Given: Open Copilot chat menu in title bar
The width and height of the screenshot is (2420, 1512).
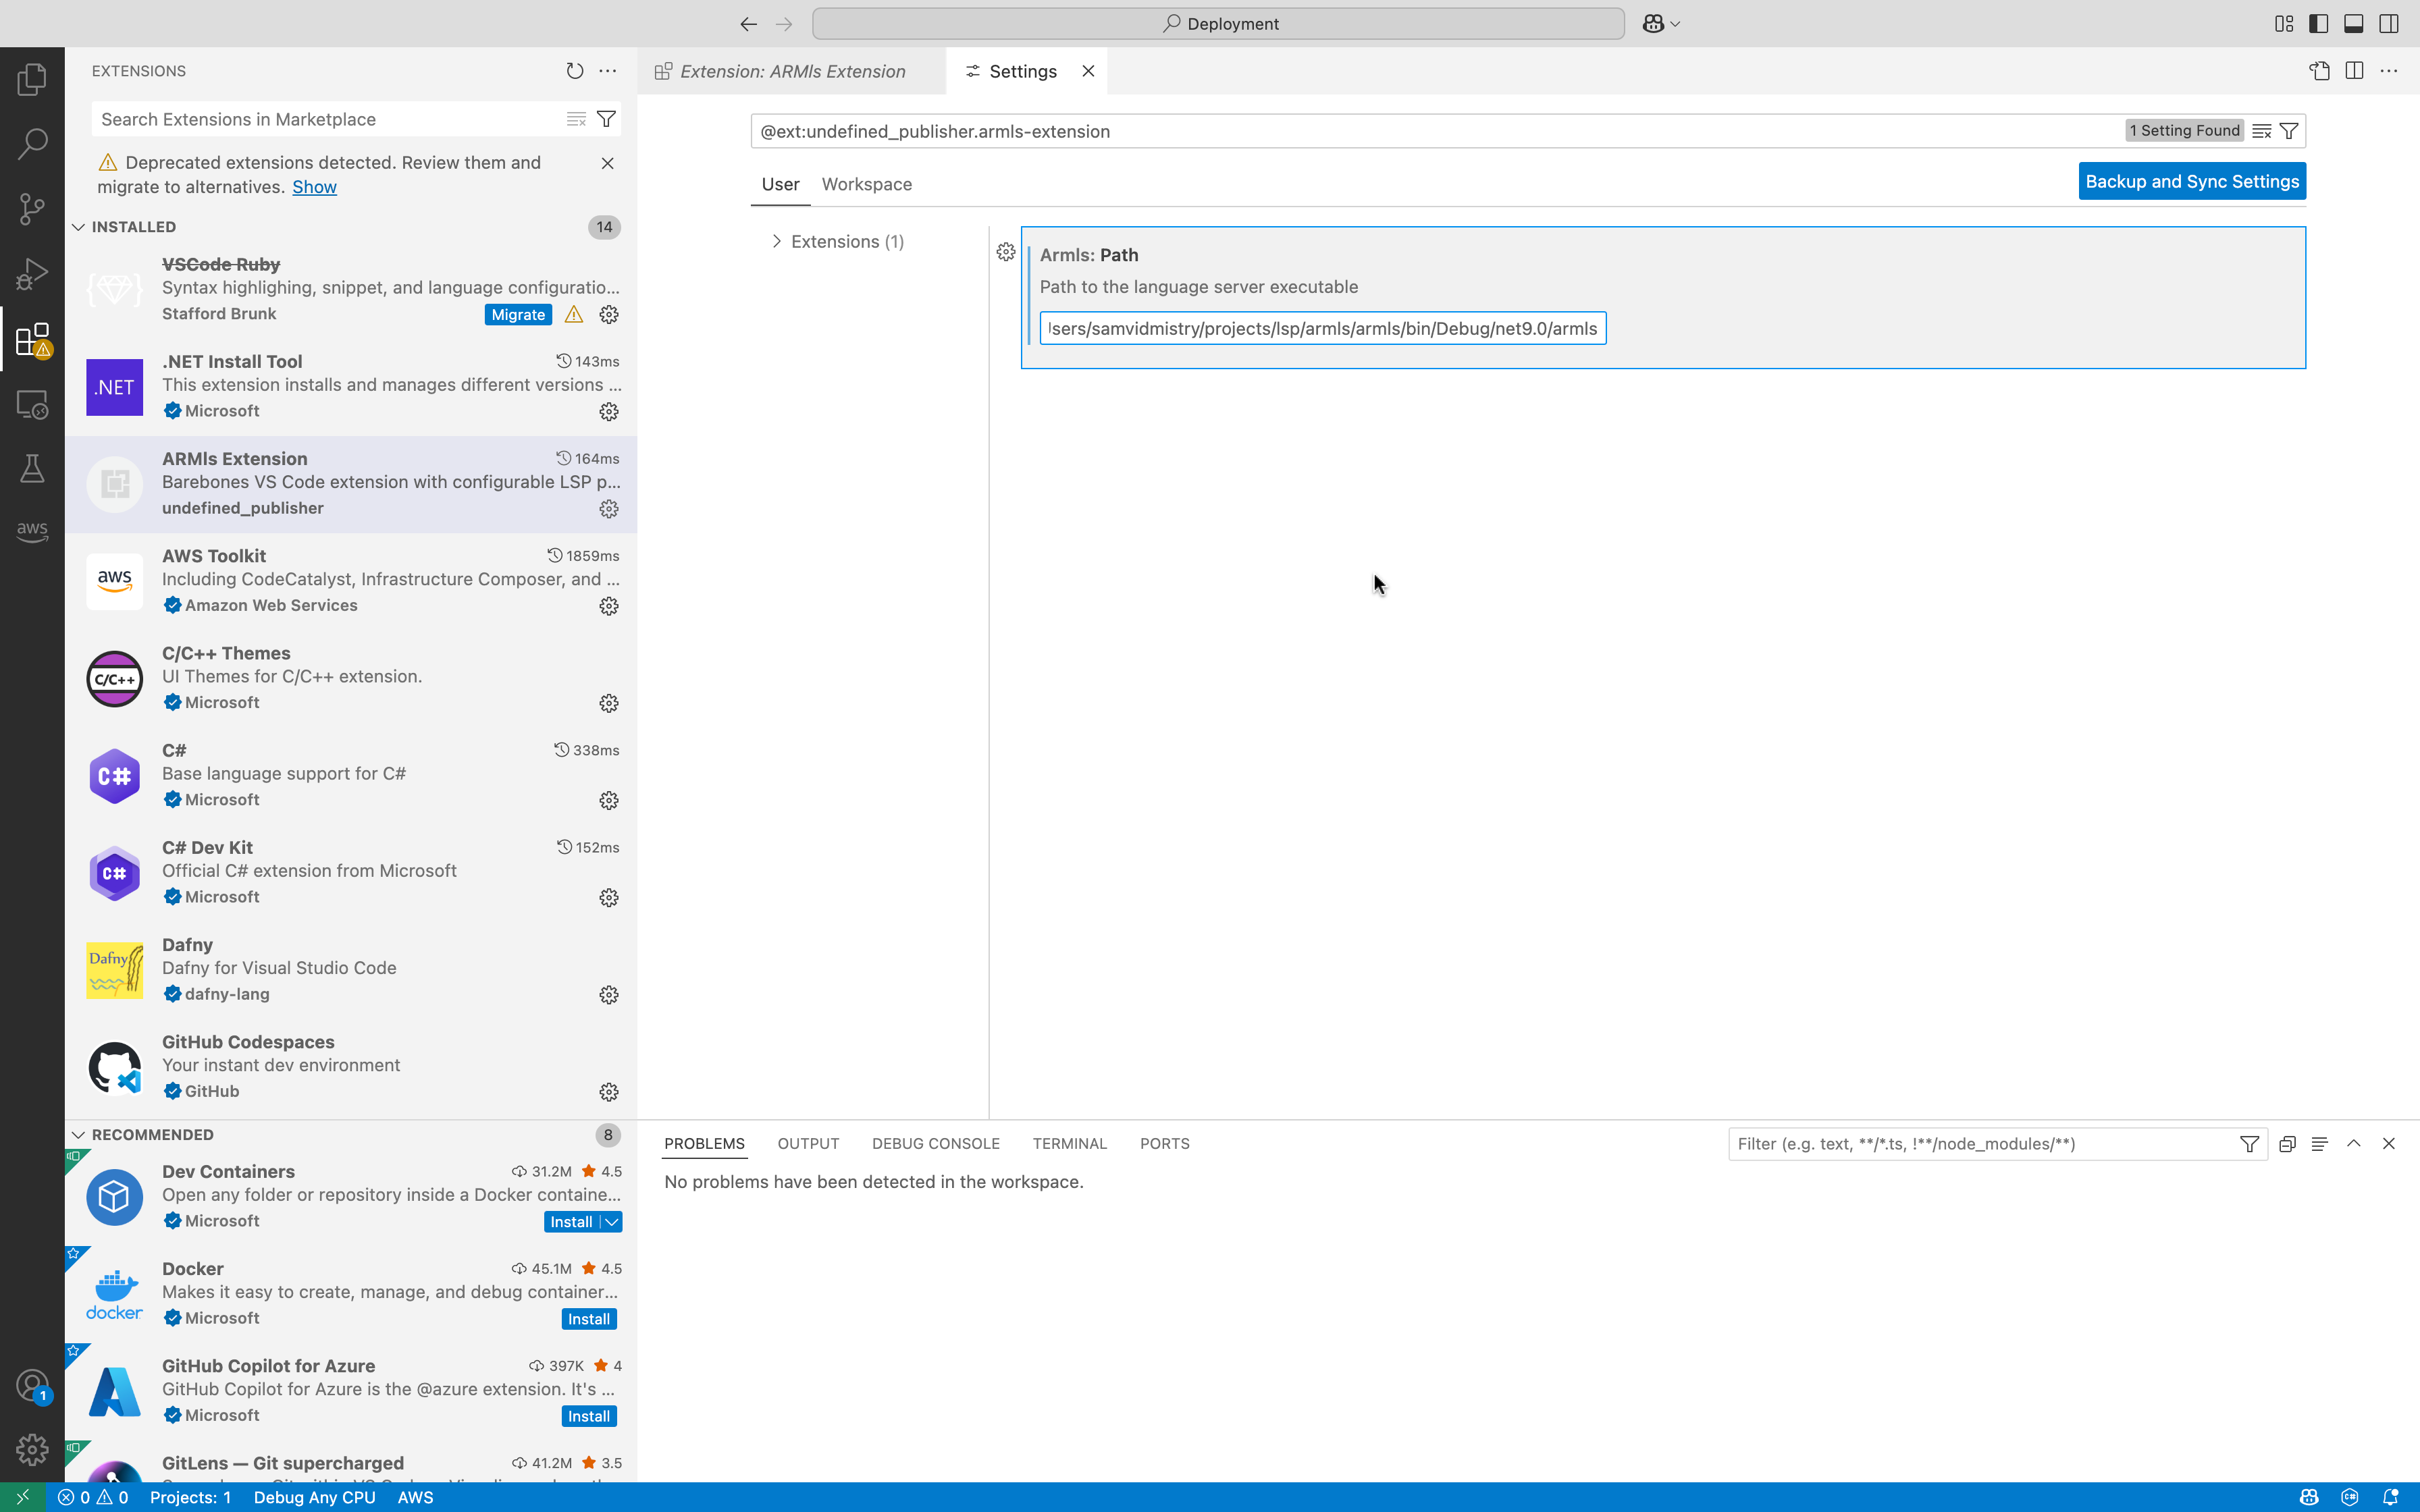Looking at the screenshot, I should point(1661,24).
